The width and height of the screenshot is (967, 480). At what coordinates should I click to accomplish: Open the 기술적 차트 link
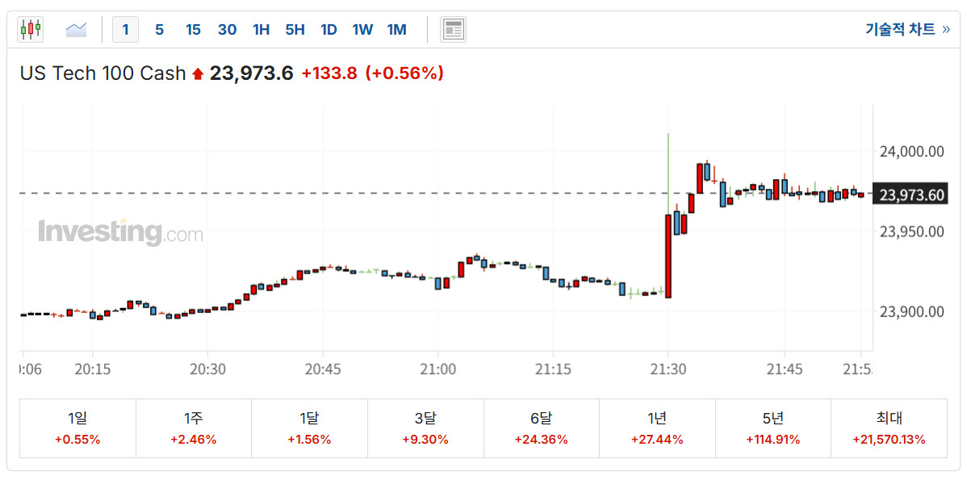click(906, 30)
